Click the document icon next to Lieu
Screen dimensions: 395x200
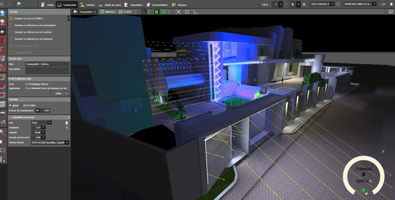pos(67,123)
